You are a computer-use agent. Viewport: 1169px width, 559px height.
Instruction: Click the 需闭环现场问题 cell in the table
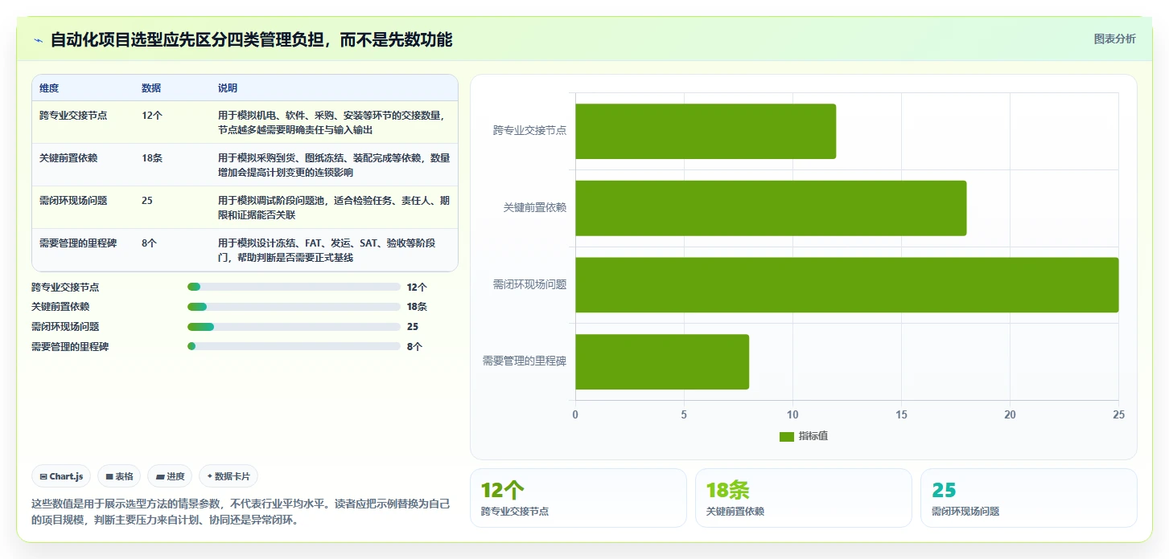click(73, 201)
